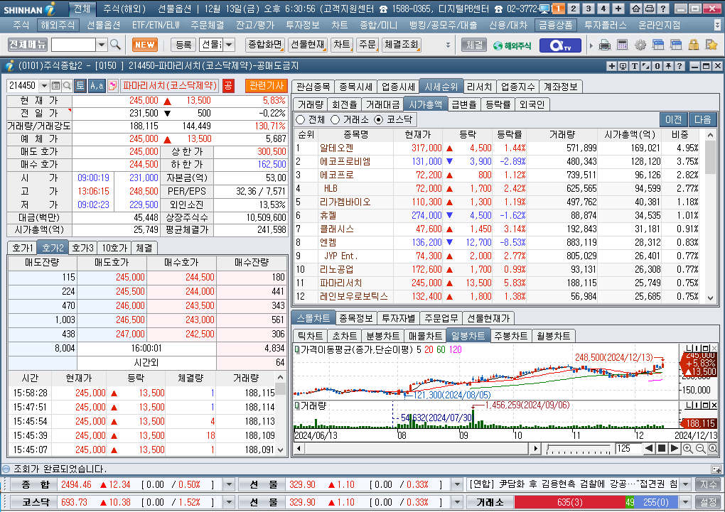Click the 해외주식 globe icon

tap(511, 45)
